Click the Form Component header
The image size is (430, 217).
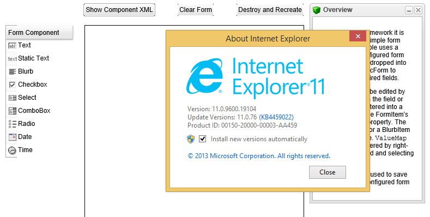pos(39,32)
